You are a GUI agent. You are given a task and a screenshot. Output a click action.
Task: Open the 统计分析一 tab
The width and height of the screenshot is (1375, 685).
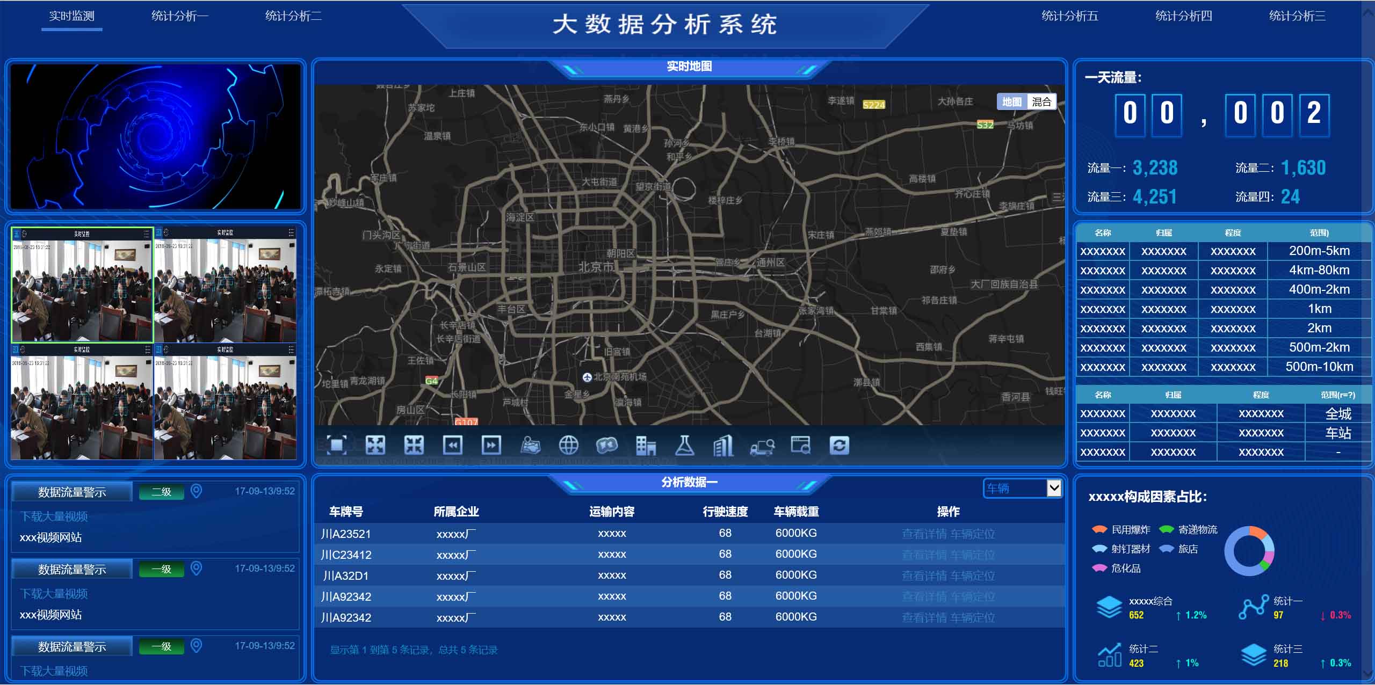click(179, 16)
